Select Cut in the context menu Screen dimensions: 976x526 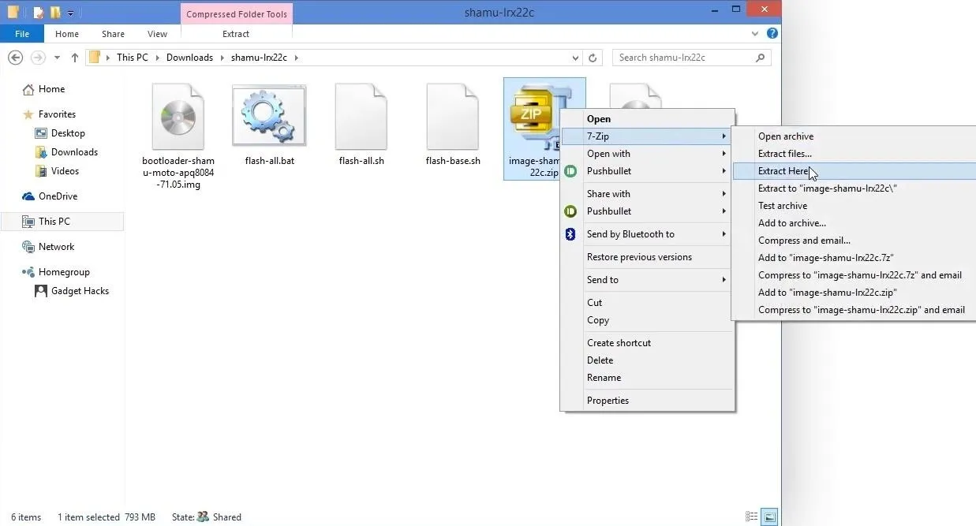648,303
